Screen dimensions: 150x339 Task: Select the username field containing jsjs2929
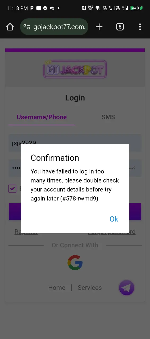[75, 143]
